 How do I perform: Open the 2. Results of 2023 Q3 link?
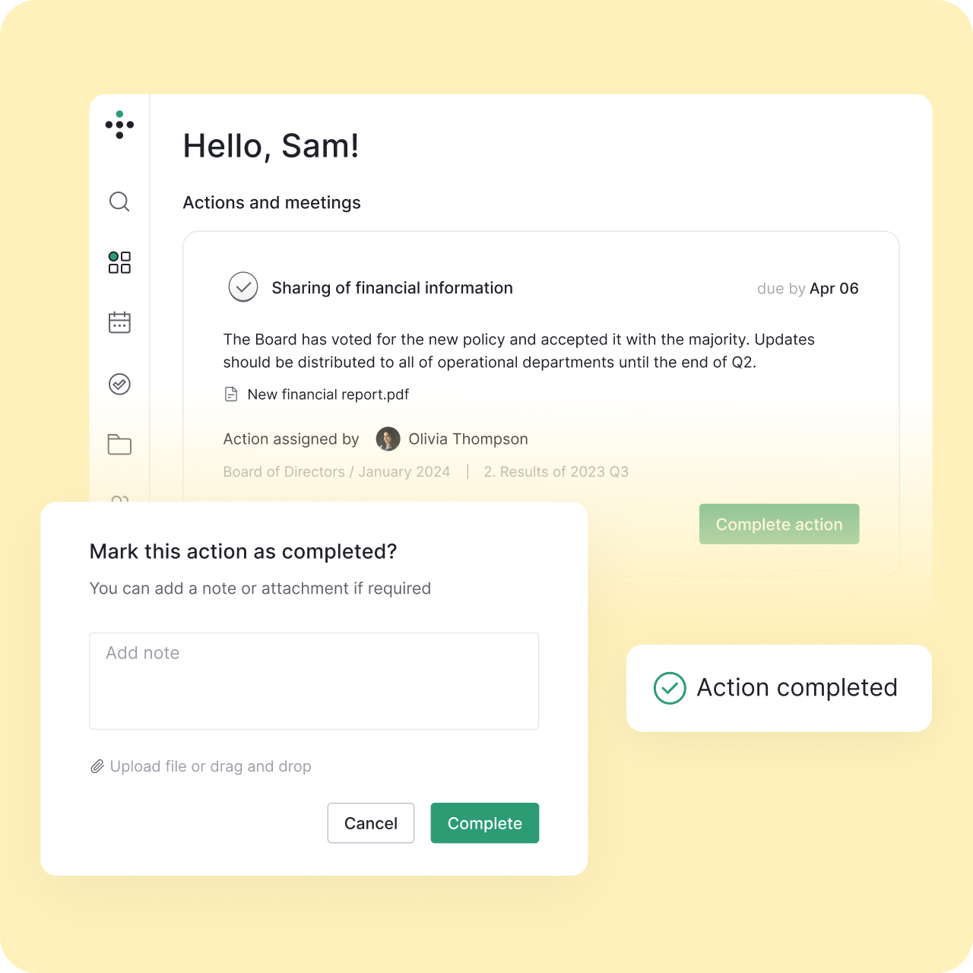point(556,472)
